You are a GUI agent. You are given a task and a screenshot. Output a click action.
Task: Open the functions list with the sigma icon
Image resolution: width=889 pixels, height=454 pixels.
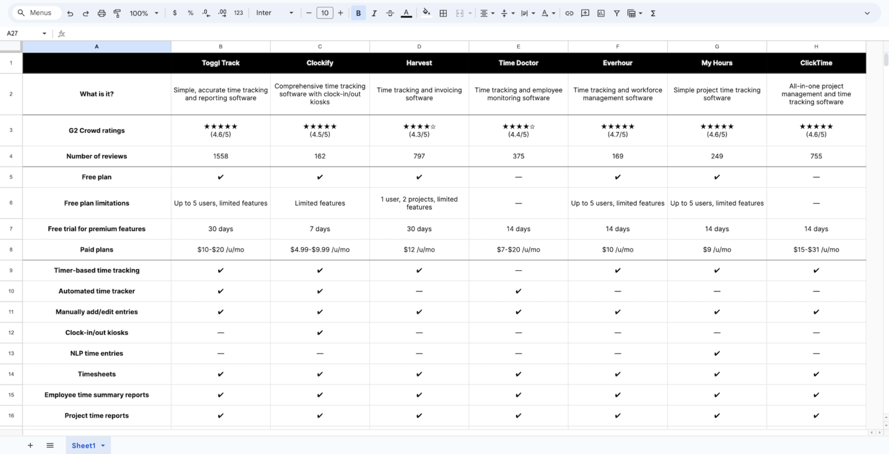652,12
